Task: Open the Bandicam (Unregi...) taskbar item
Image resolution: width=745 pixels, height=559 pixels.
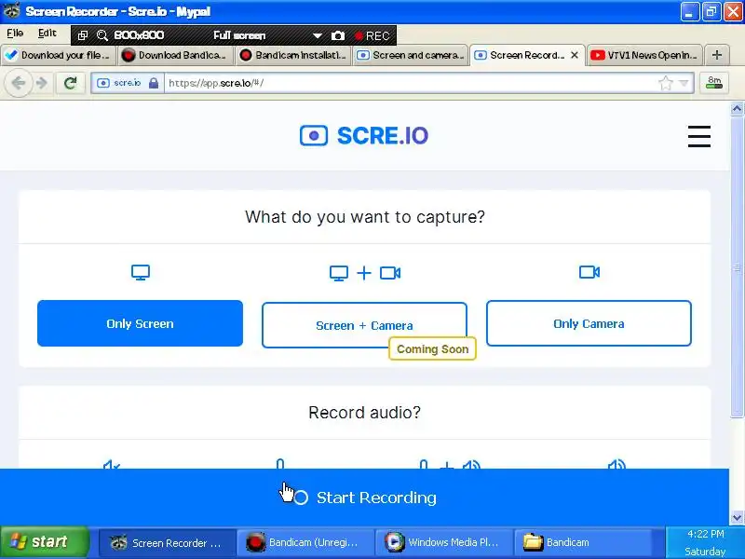Action: (x=305, y=542)
